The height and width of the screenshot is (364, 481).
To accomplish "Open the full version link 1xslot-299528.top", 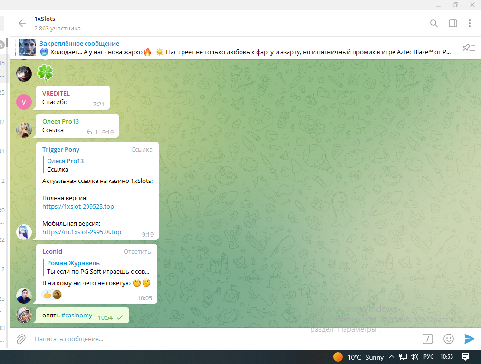I will point(78,206).
